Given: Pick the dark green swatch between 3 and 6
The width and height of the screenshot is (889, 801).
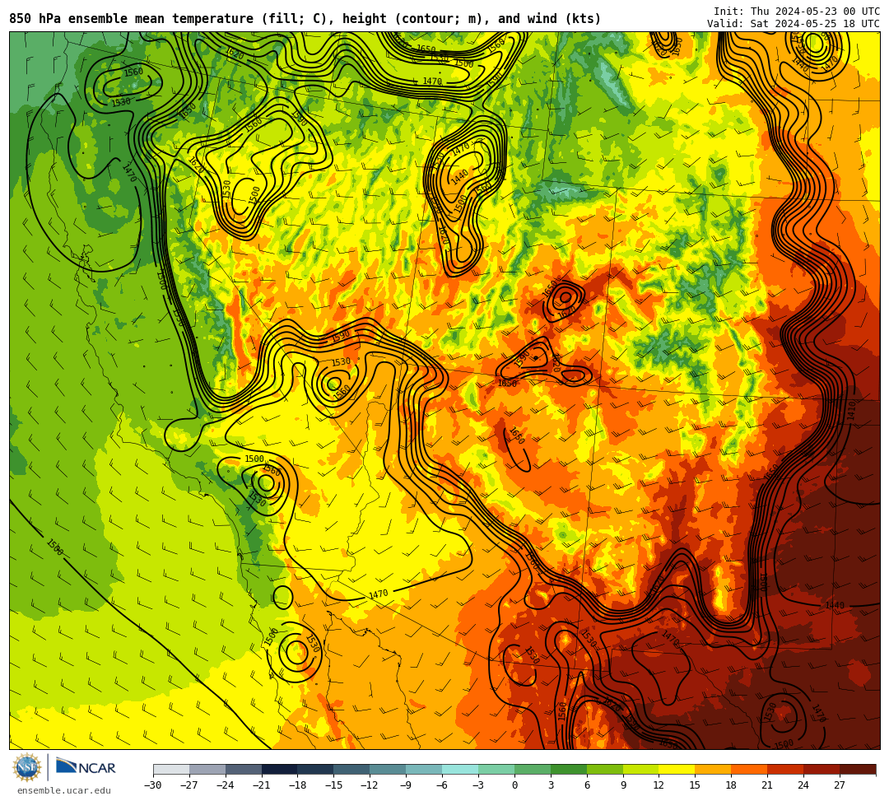Looking at the screenshot, I should coord(569,769).
